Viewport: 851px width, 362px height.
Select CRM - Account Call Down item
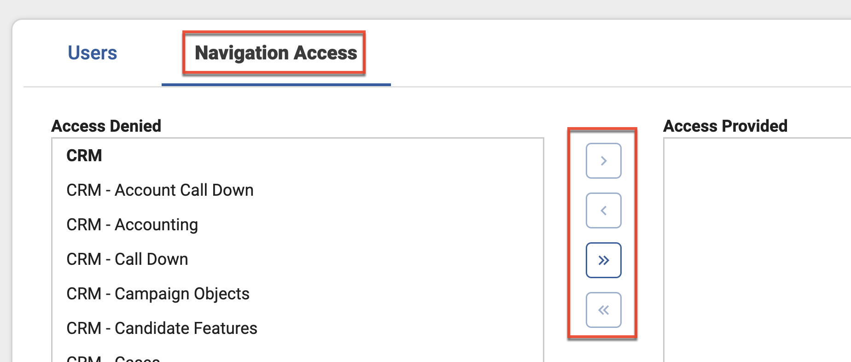pyautogui.click(x=160, y=190)
